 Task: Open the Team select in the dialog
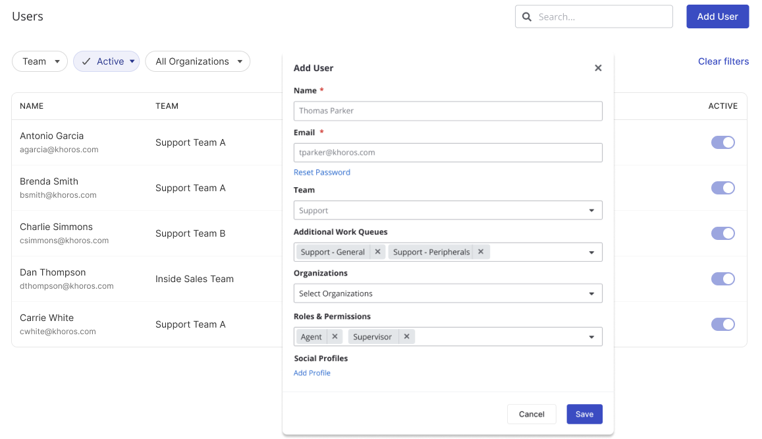[x=448, y=211]
